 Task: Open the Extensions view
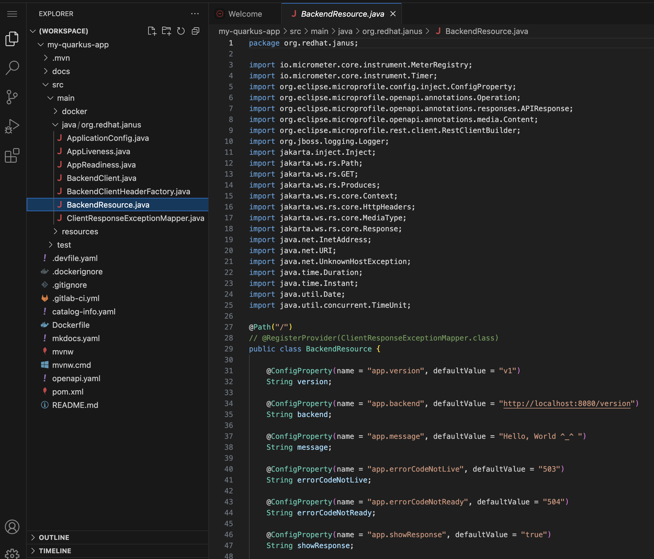[x=12, y=155]
